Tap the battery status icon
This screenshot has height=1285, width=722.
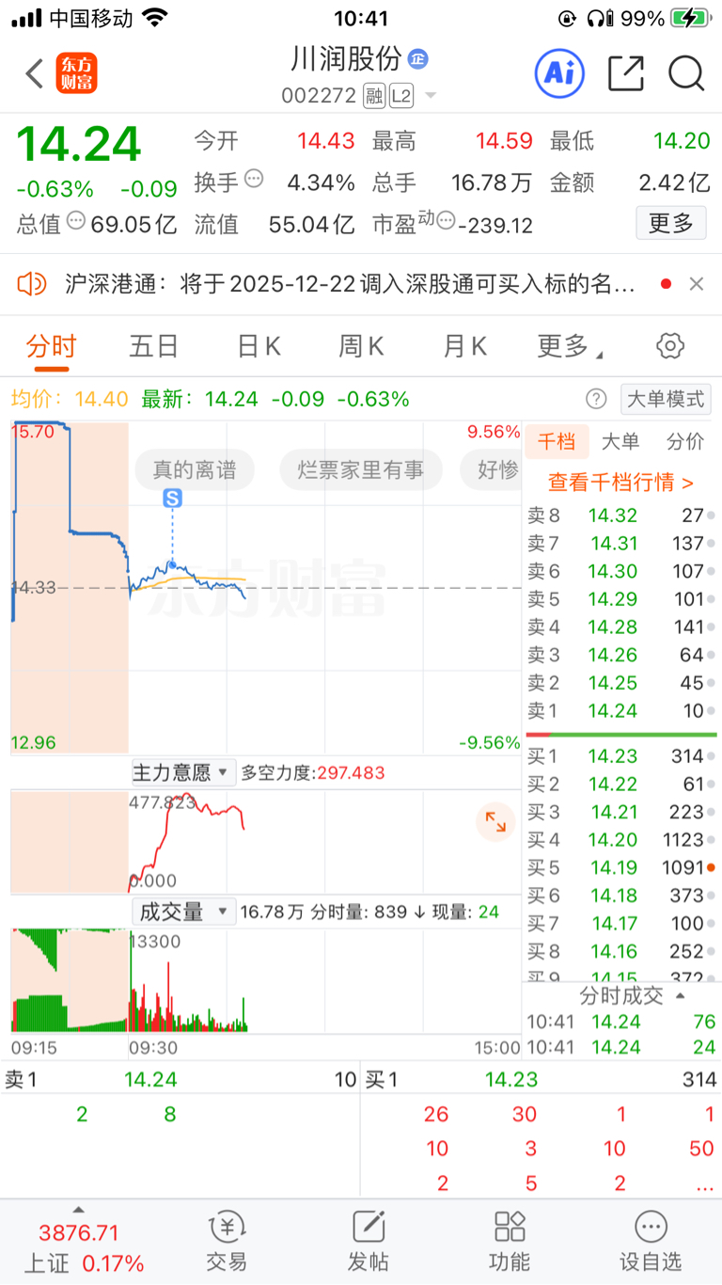click(x=691, y=18)
